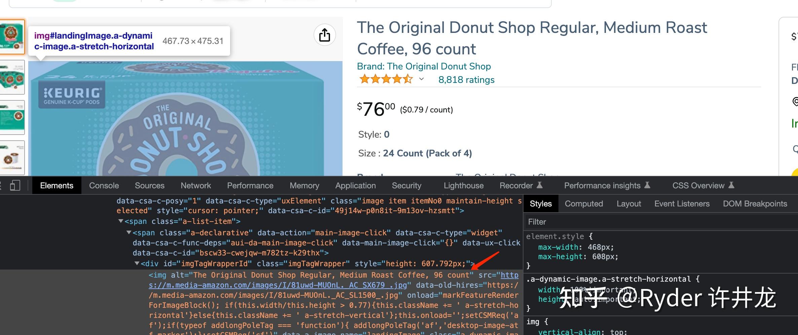Click the Brand: The Original Donut Shop link
Image resolution: width=798 pixels, height=335 pixels.
click(424, 66)
